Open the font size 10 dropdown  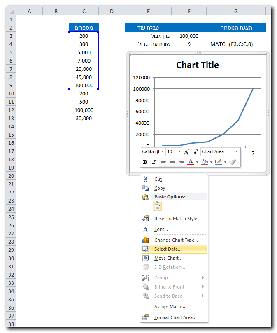pyautogui.click(x=179, y=152)
